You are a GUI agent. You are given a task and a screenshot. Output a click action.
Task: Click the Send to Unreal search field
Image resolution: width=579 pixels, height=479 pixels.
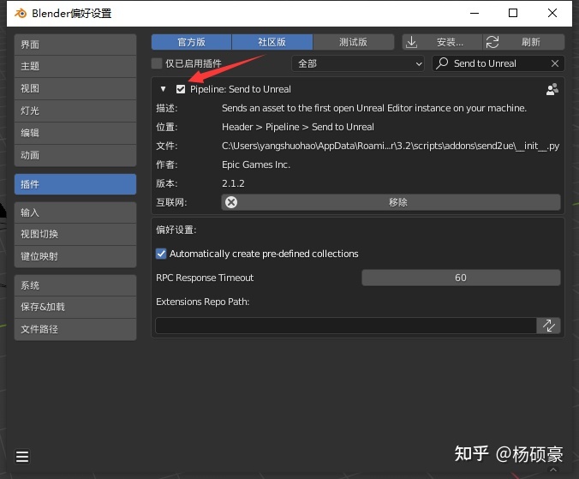[x=498, y=63]
